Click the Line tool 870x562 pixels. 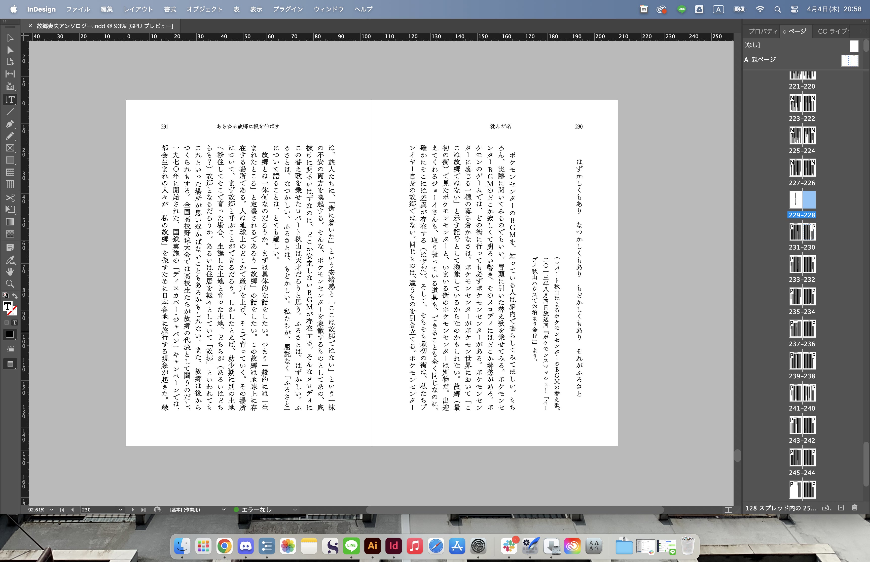(x=10, y=112)
